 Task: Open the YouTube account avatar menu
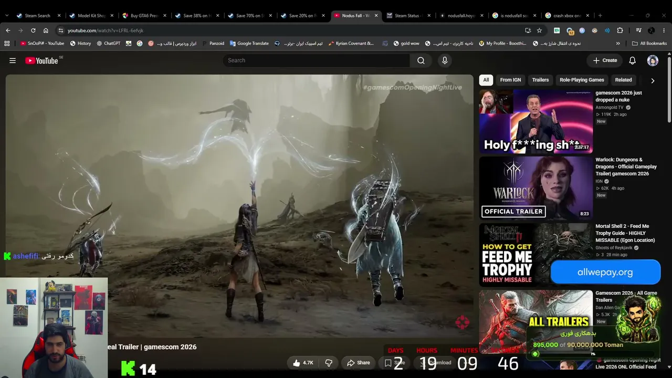[x=653, y=60]
